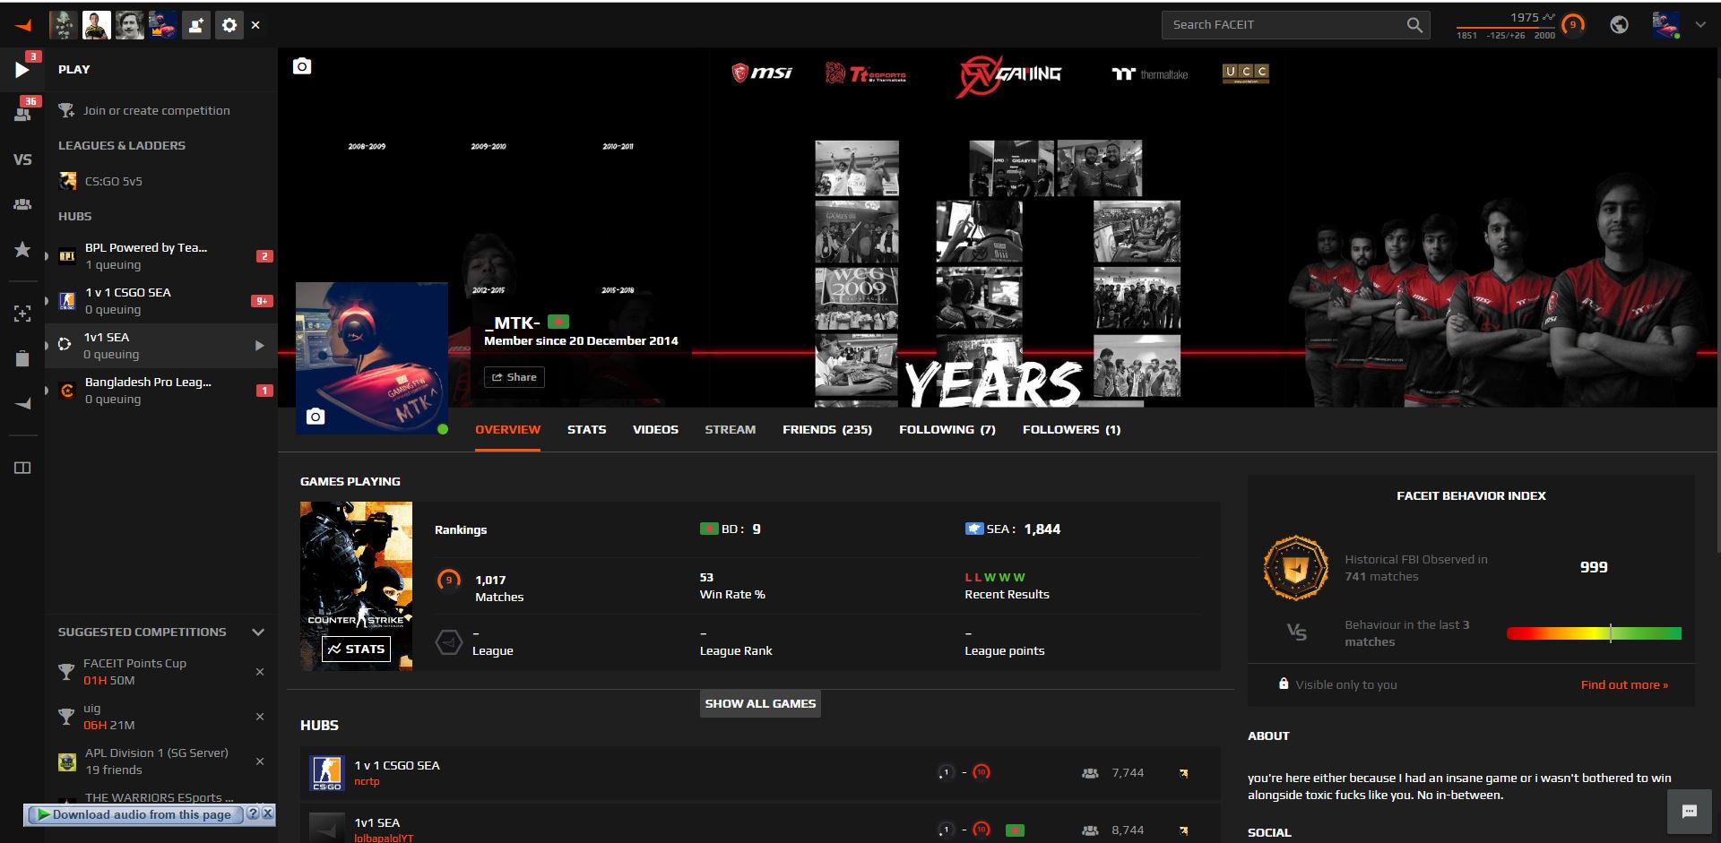Open the Play section icon in sidebar
1721x843 pixels.
click(22, 69)
